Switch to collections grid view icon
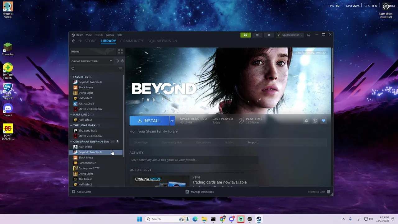This screenshot has width=398, height=224. click(x=120, y=51)
